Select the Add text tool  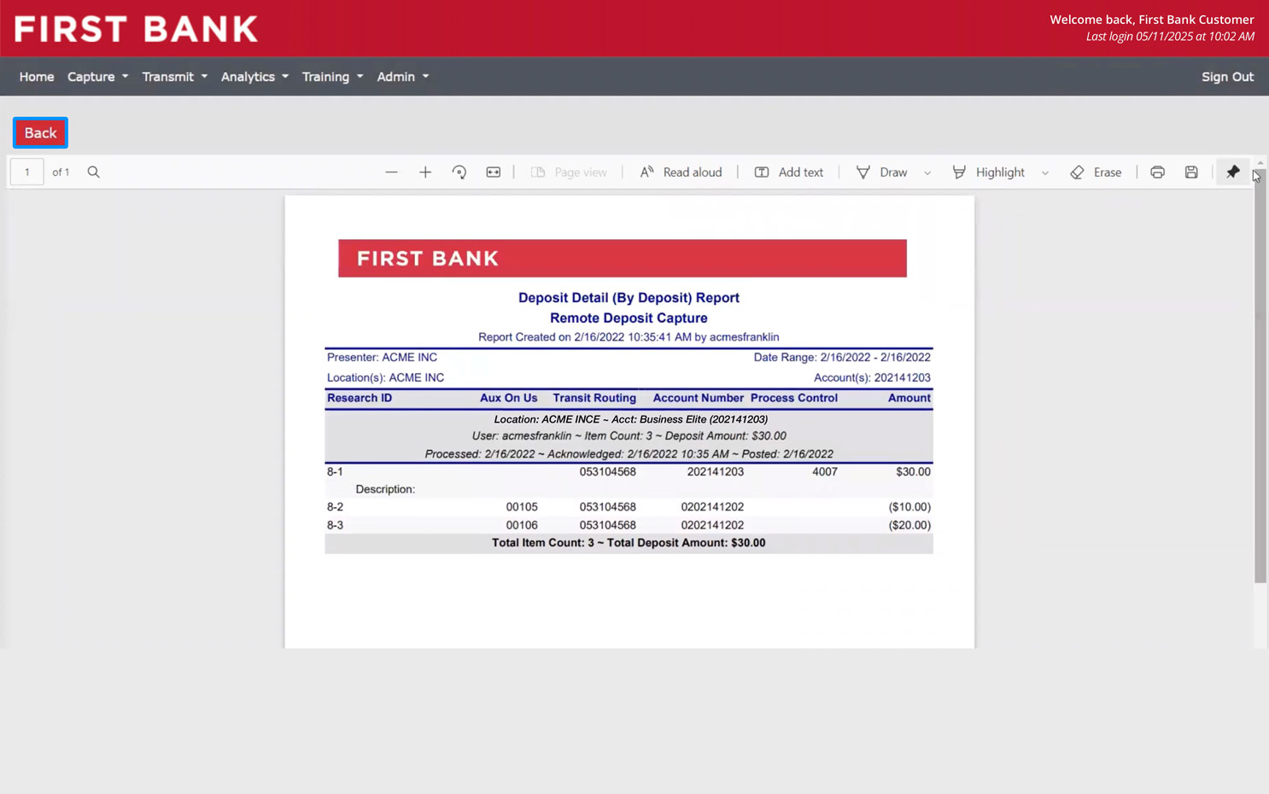789,172
